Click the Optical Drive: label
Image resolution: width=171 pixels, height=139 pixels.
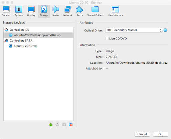pos(93,30)
